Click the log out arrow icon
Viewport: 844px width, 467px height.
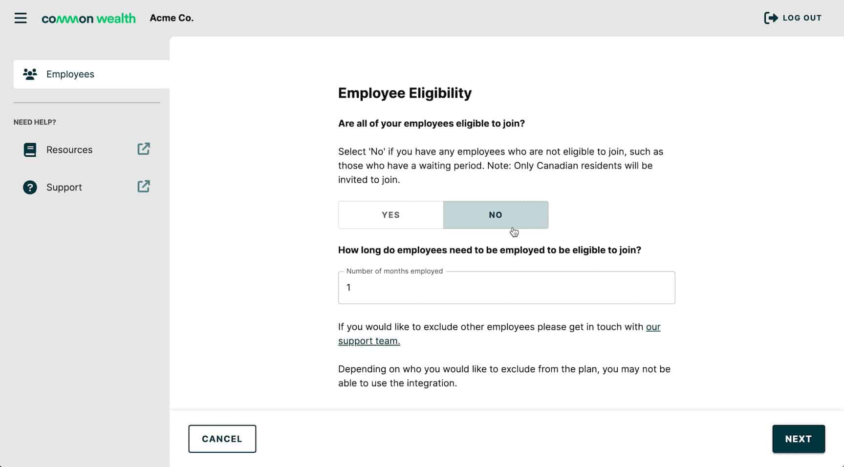(771, 18)
